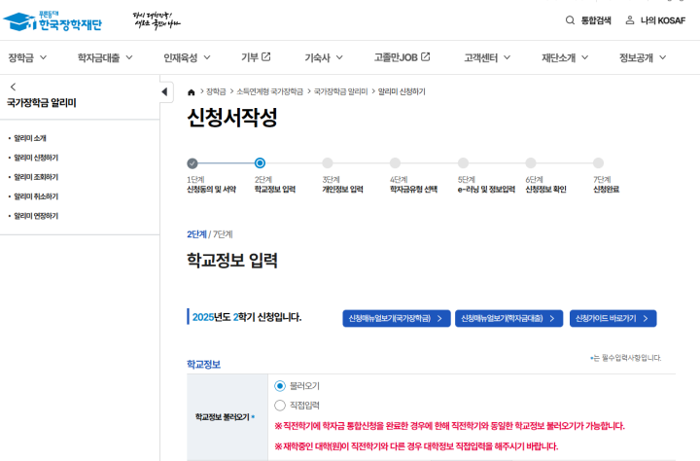700x461 pixels.
Task: Click the external-link icon beside 기부
Action: click(266, 56)
